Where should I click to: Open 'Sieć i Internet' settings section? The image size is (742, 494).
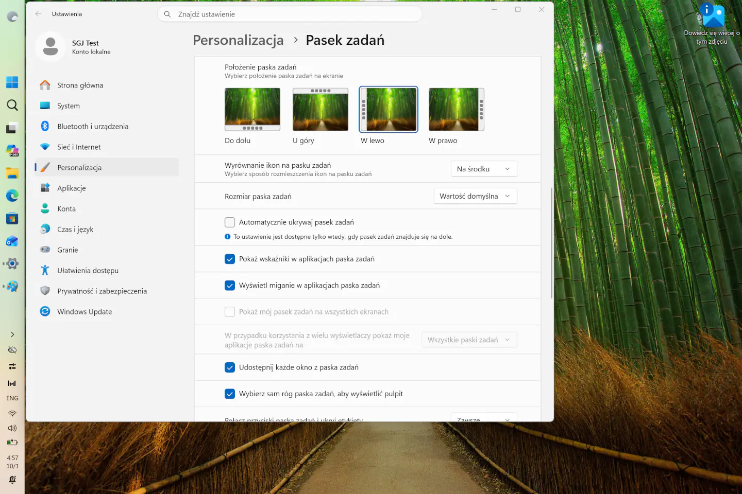pos(107,147)
